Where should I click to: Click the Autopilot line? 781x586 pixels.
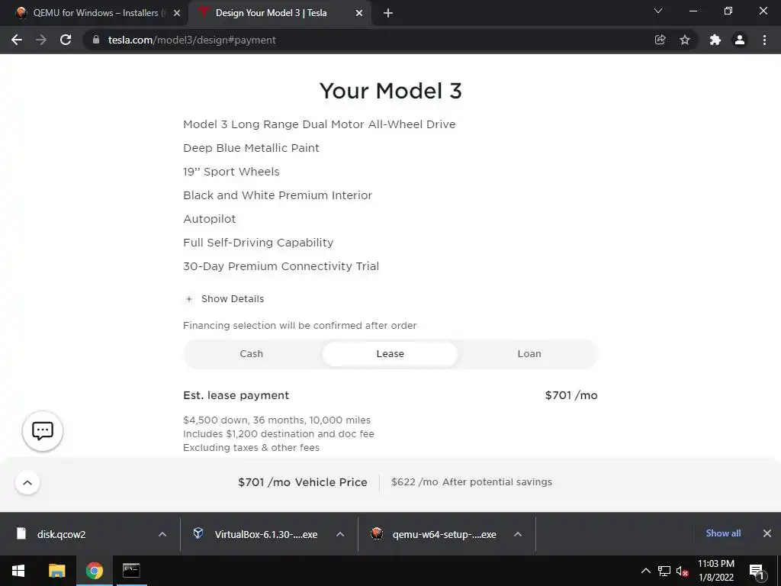click(x=209, y=219)
